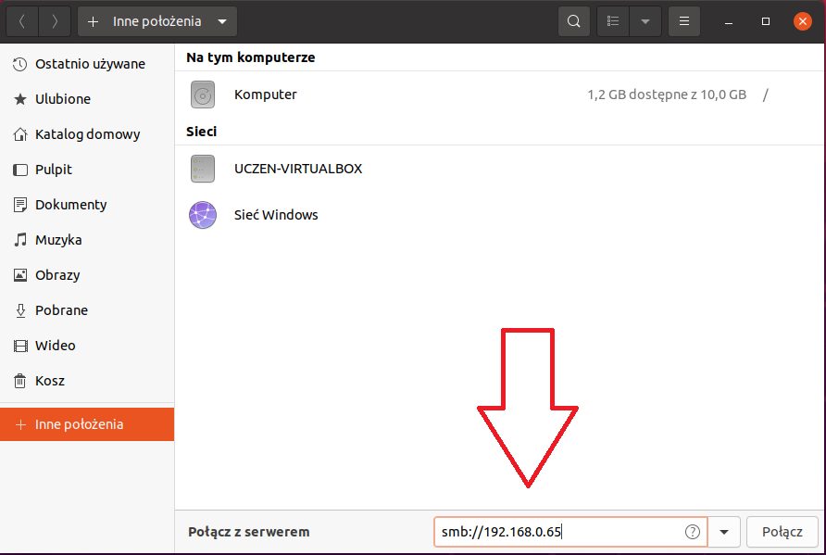Expand recent servers dropdown arrow
The image size is (826, 555).
click(x=724, y=532)
